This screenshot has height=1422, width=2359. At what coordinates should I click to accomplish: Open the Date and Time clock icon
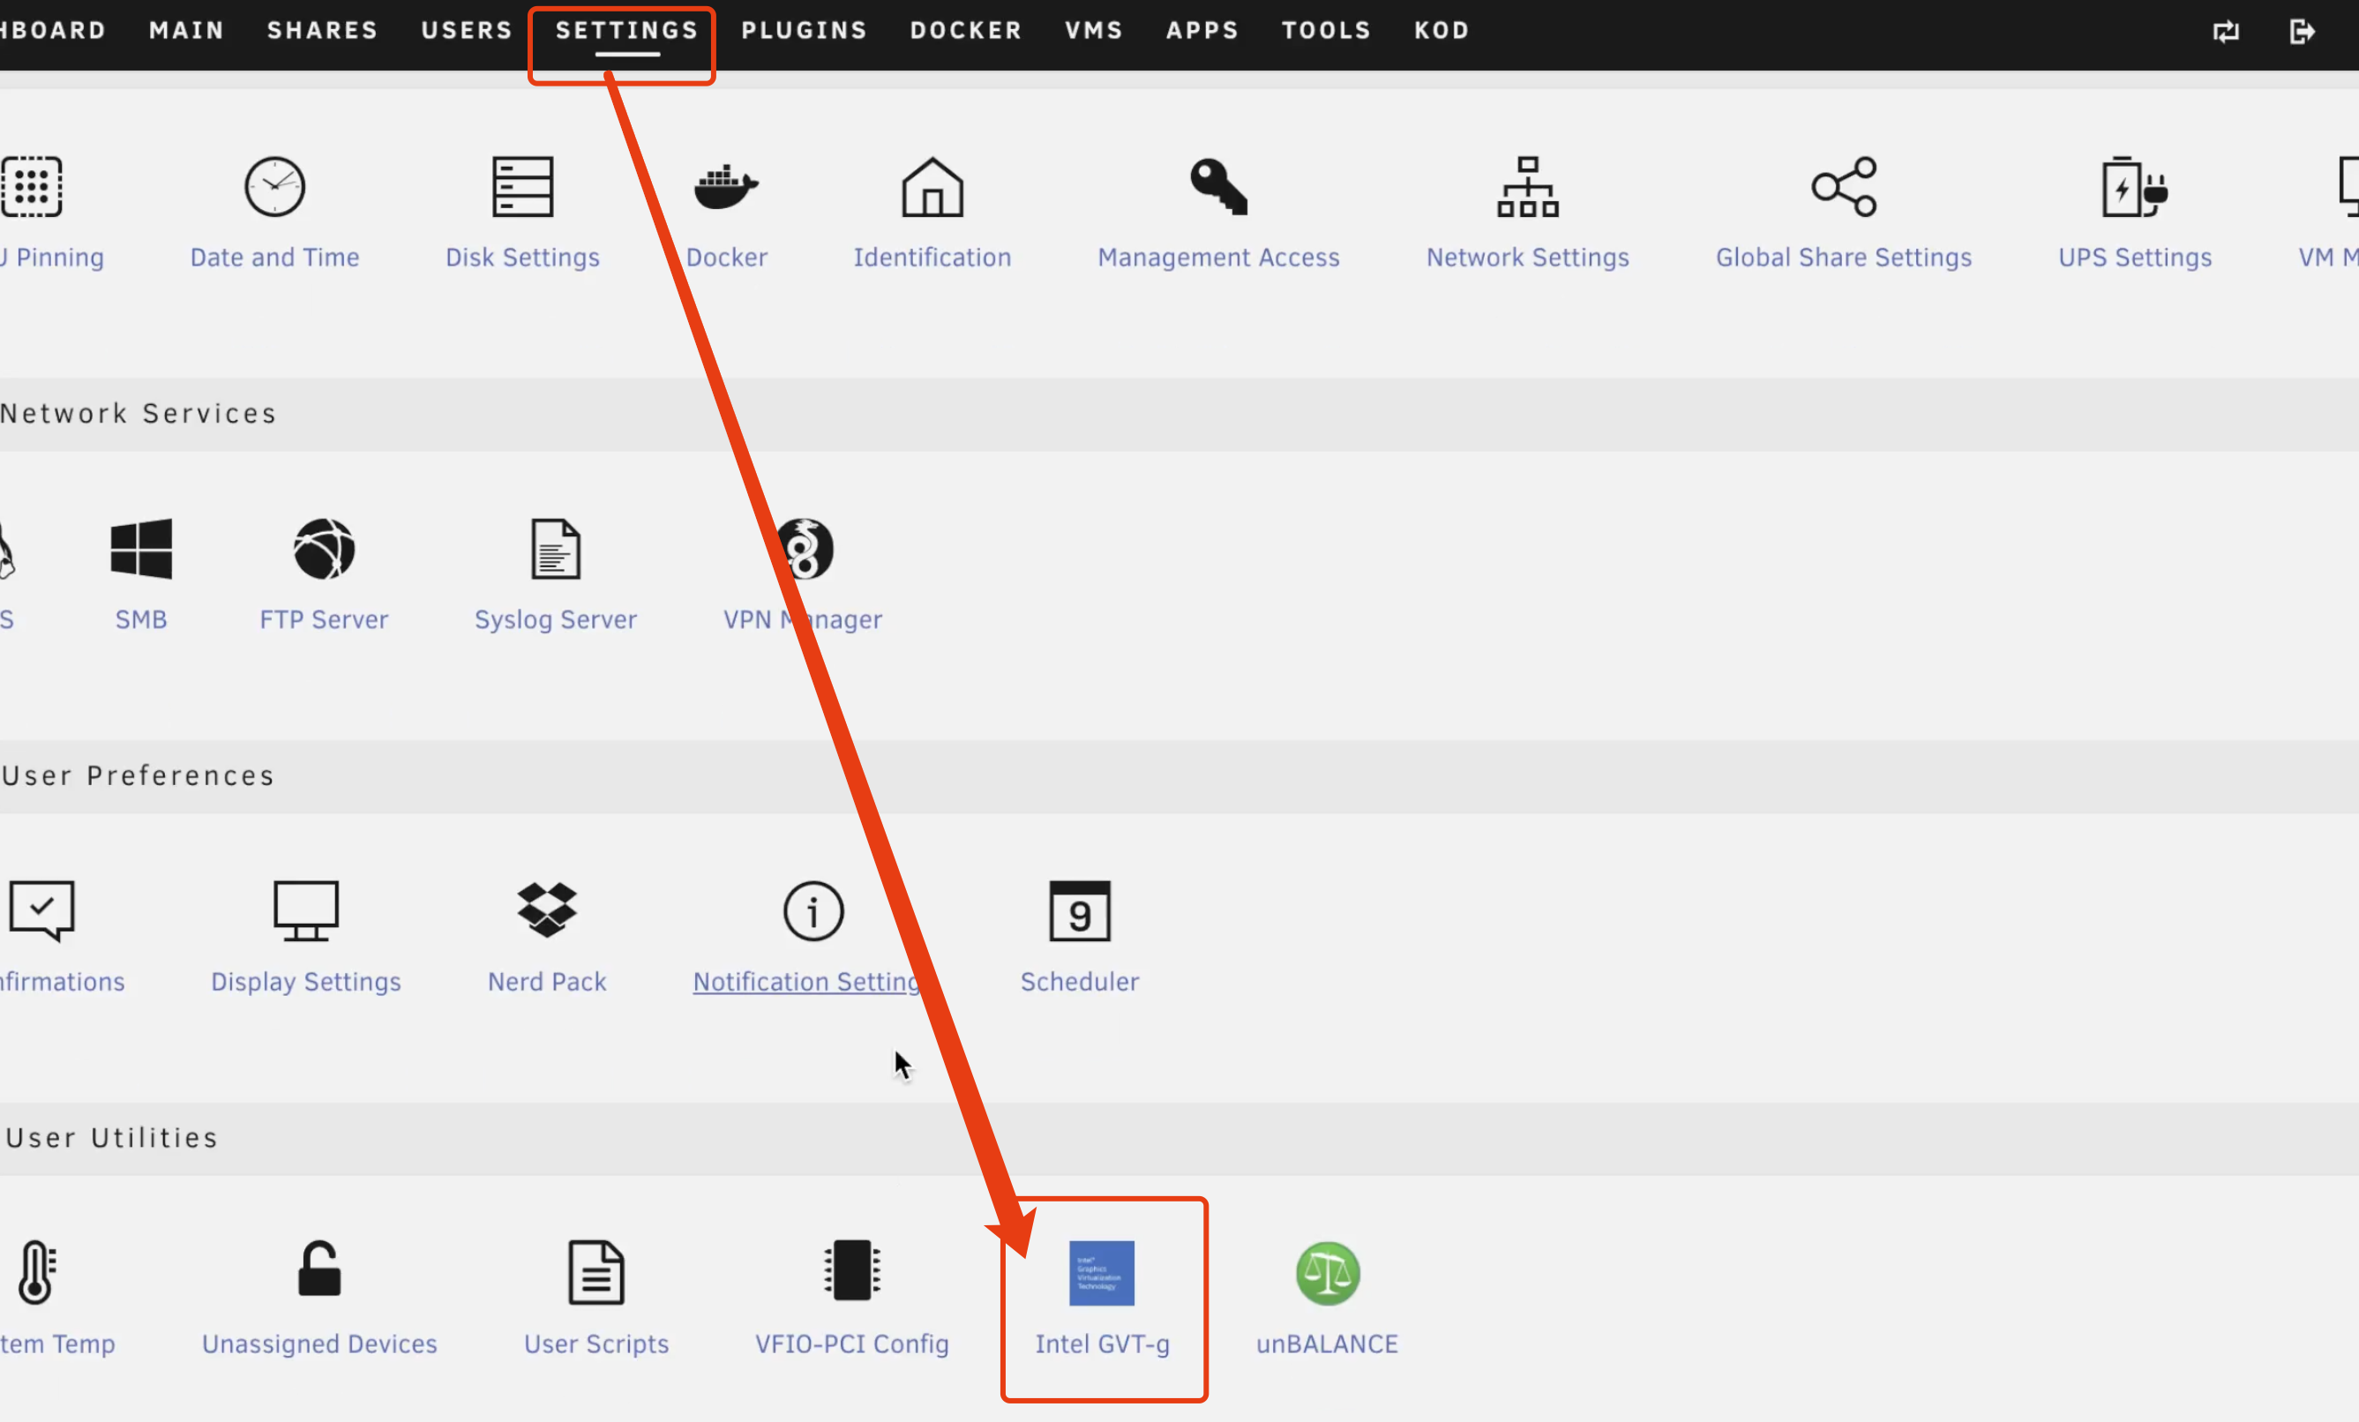[274, 187]
